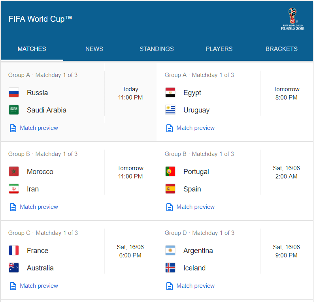View Match preview for France vs Australia

39,286
